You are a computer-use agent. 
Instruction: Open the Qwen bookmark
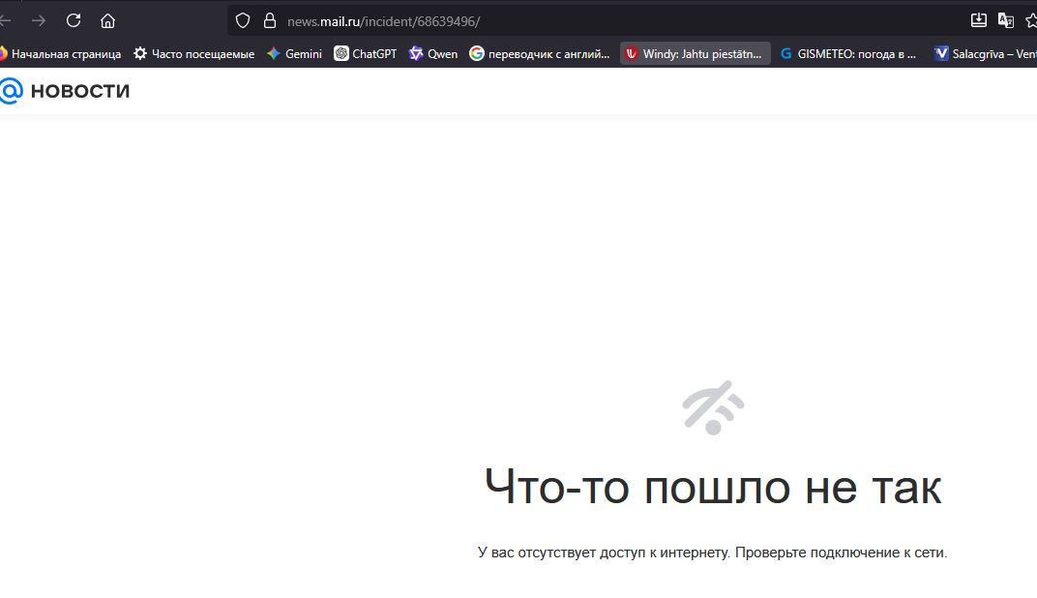point(433,53)
